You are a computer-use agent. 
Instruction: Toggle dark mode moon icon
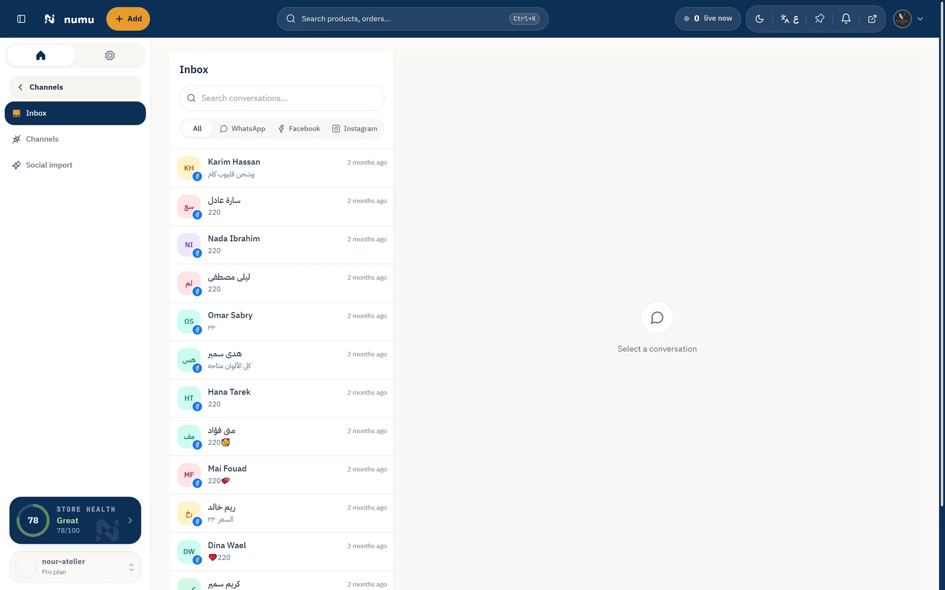(x=759, y=19)
